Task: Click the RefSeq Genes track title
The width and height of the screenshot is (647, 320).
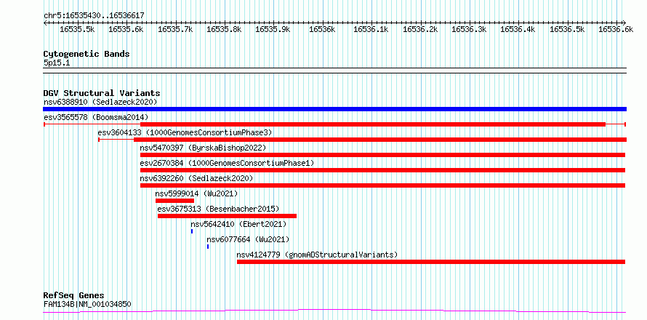Action: [x=74, y=295]
